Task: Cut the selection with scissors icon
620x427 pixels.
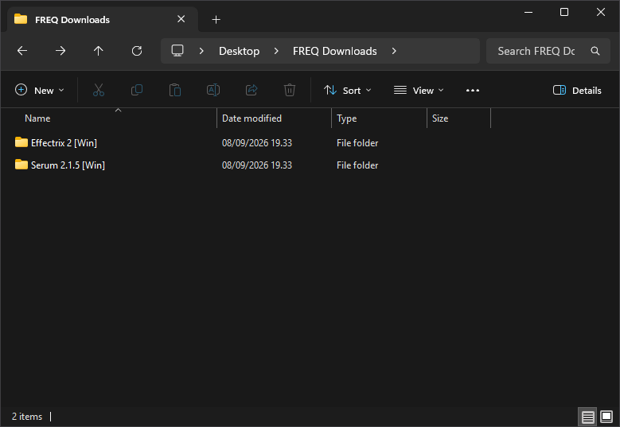Action: [x=99, y=90]
